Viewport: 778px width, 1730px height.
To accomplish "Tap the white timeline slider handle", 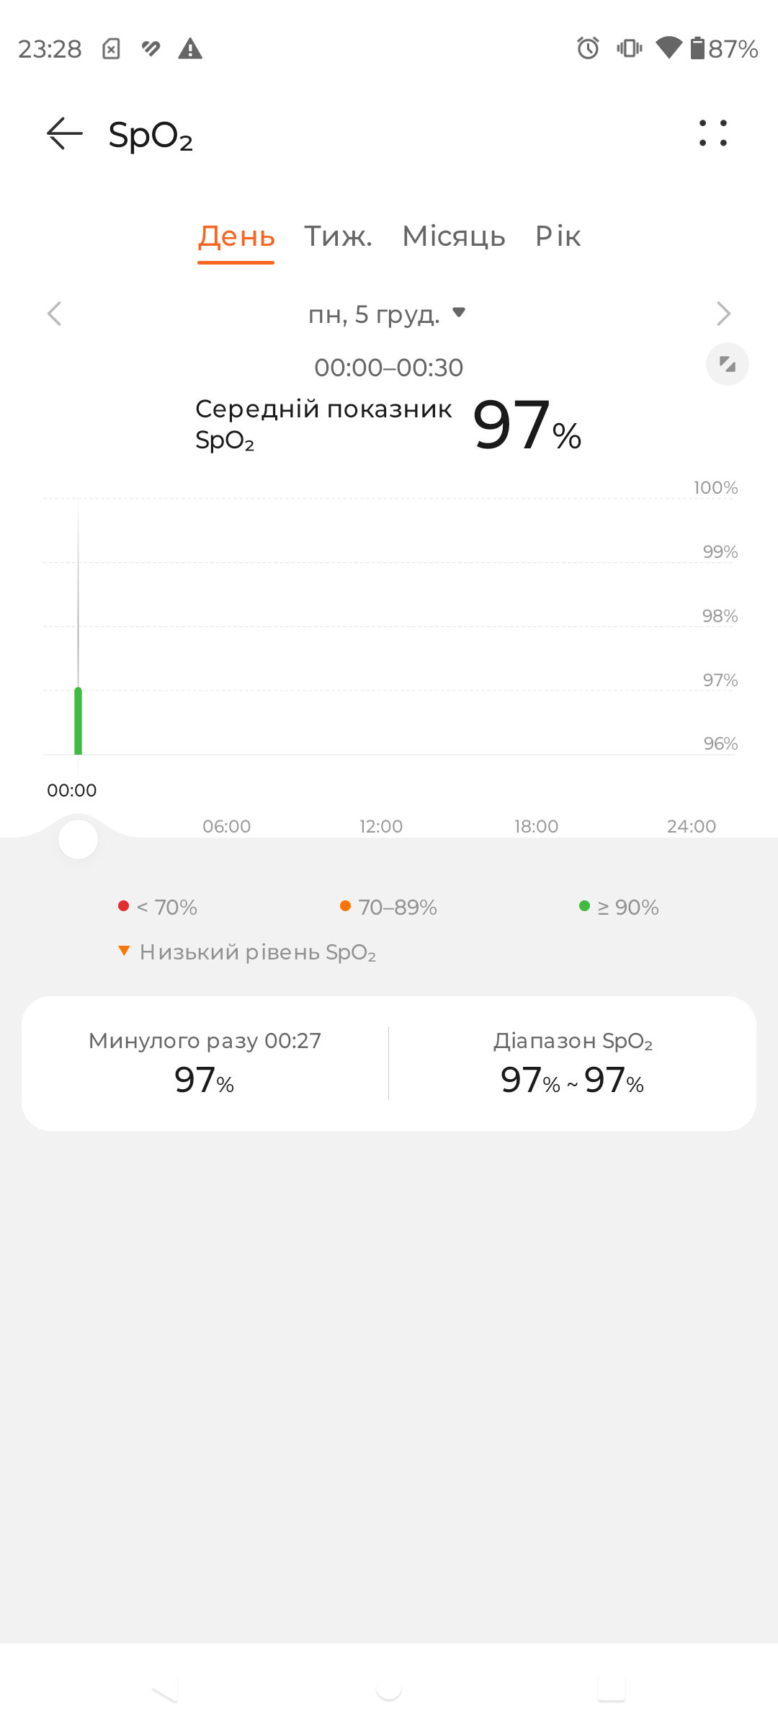I will click(78, 839).
